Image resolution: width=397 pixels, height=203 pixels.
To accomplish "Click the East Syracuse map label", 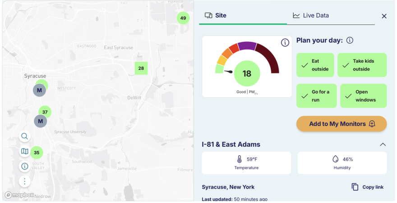I will 119,47.
